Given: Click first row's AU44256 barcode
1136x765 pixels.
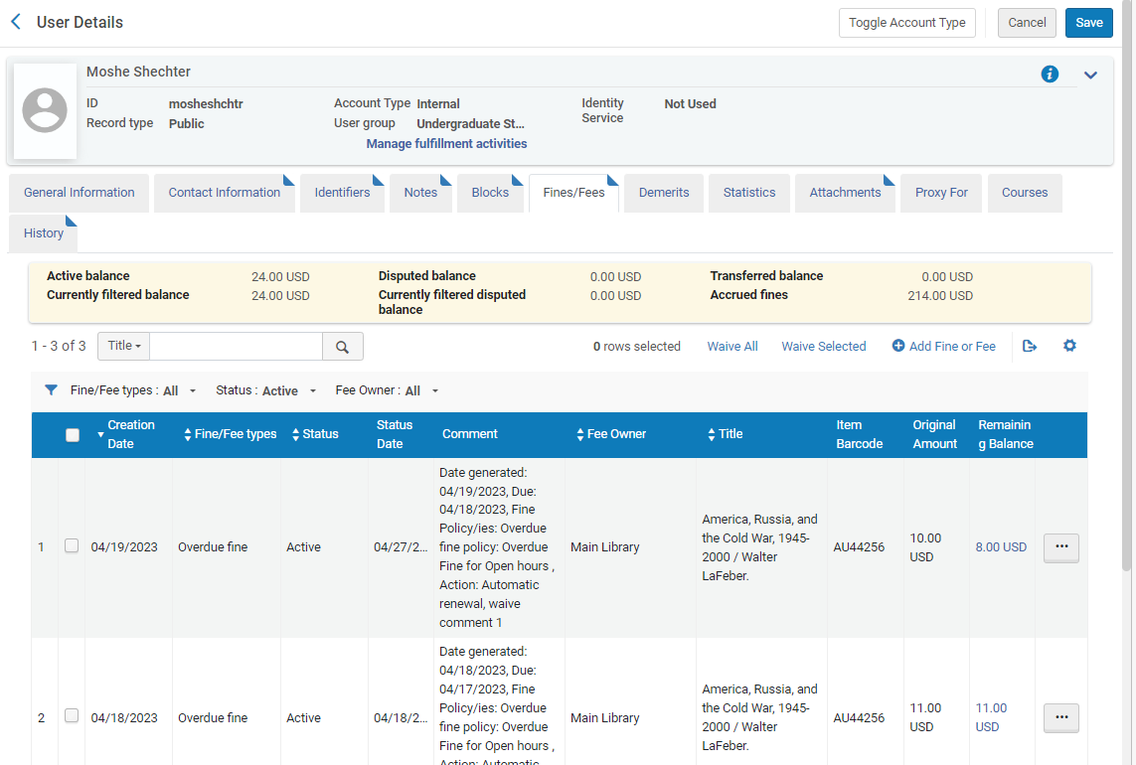Looking at the screenshot, I should 859,547.
